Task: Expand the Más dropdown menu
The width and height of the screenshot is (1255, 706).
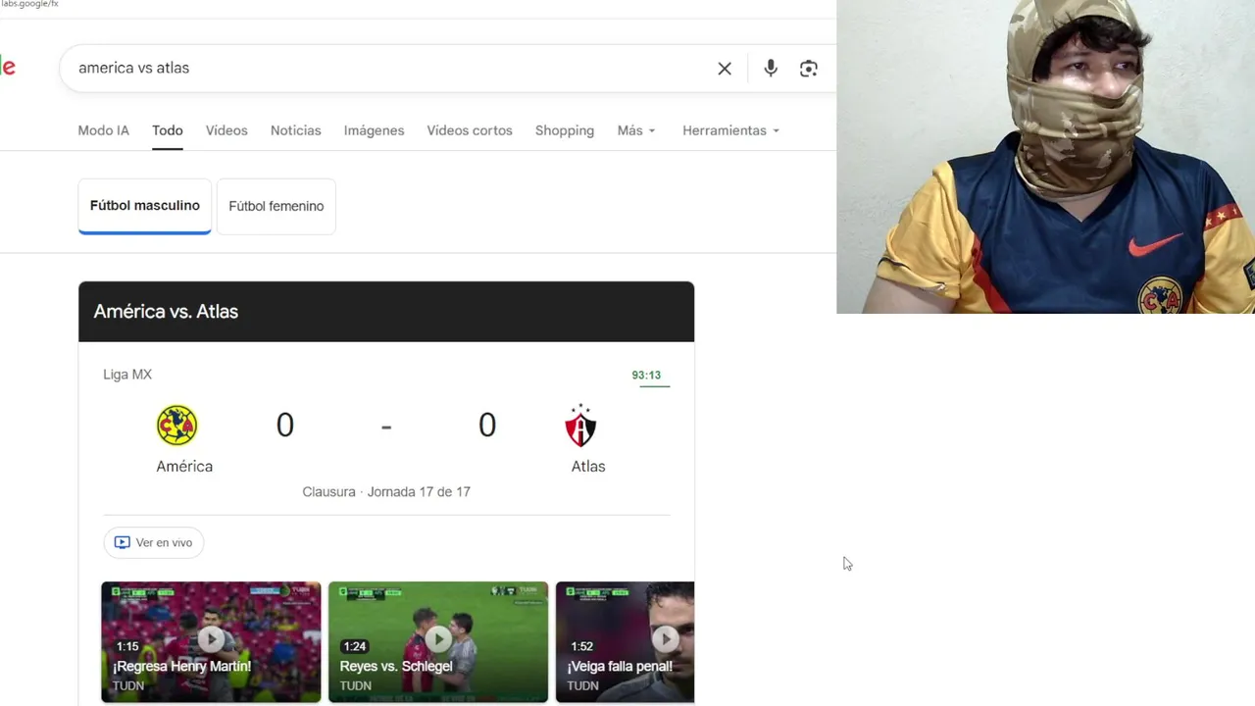Action: tap(636, 130)
